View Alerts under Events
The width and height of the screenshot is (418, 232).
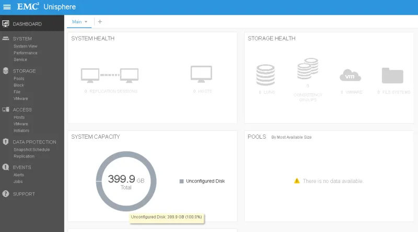[19, 175]
